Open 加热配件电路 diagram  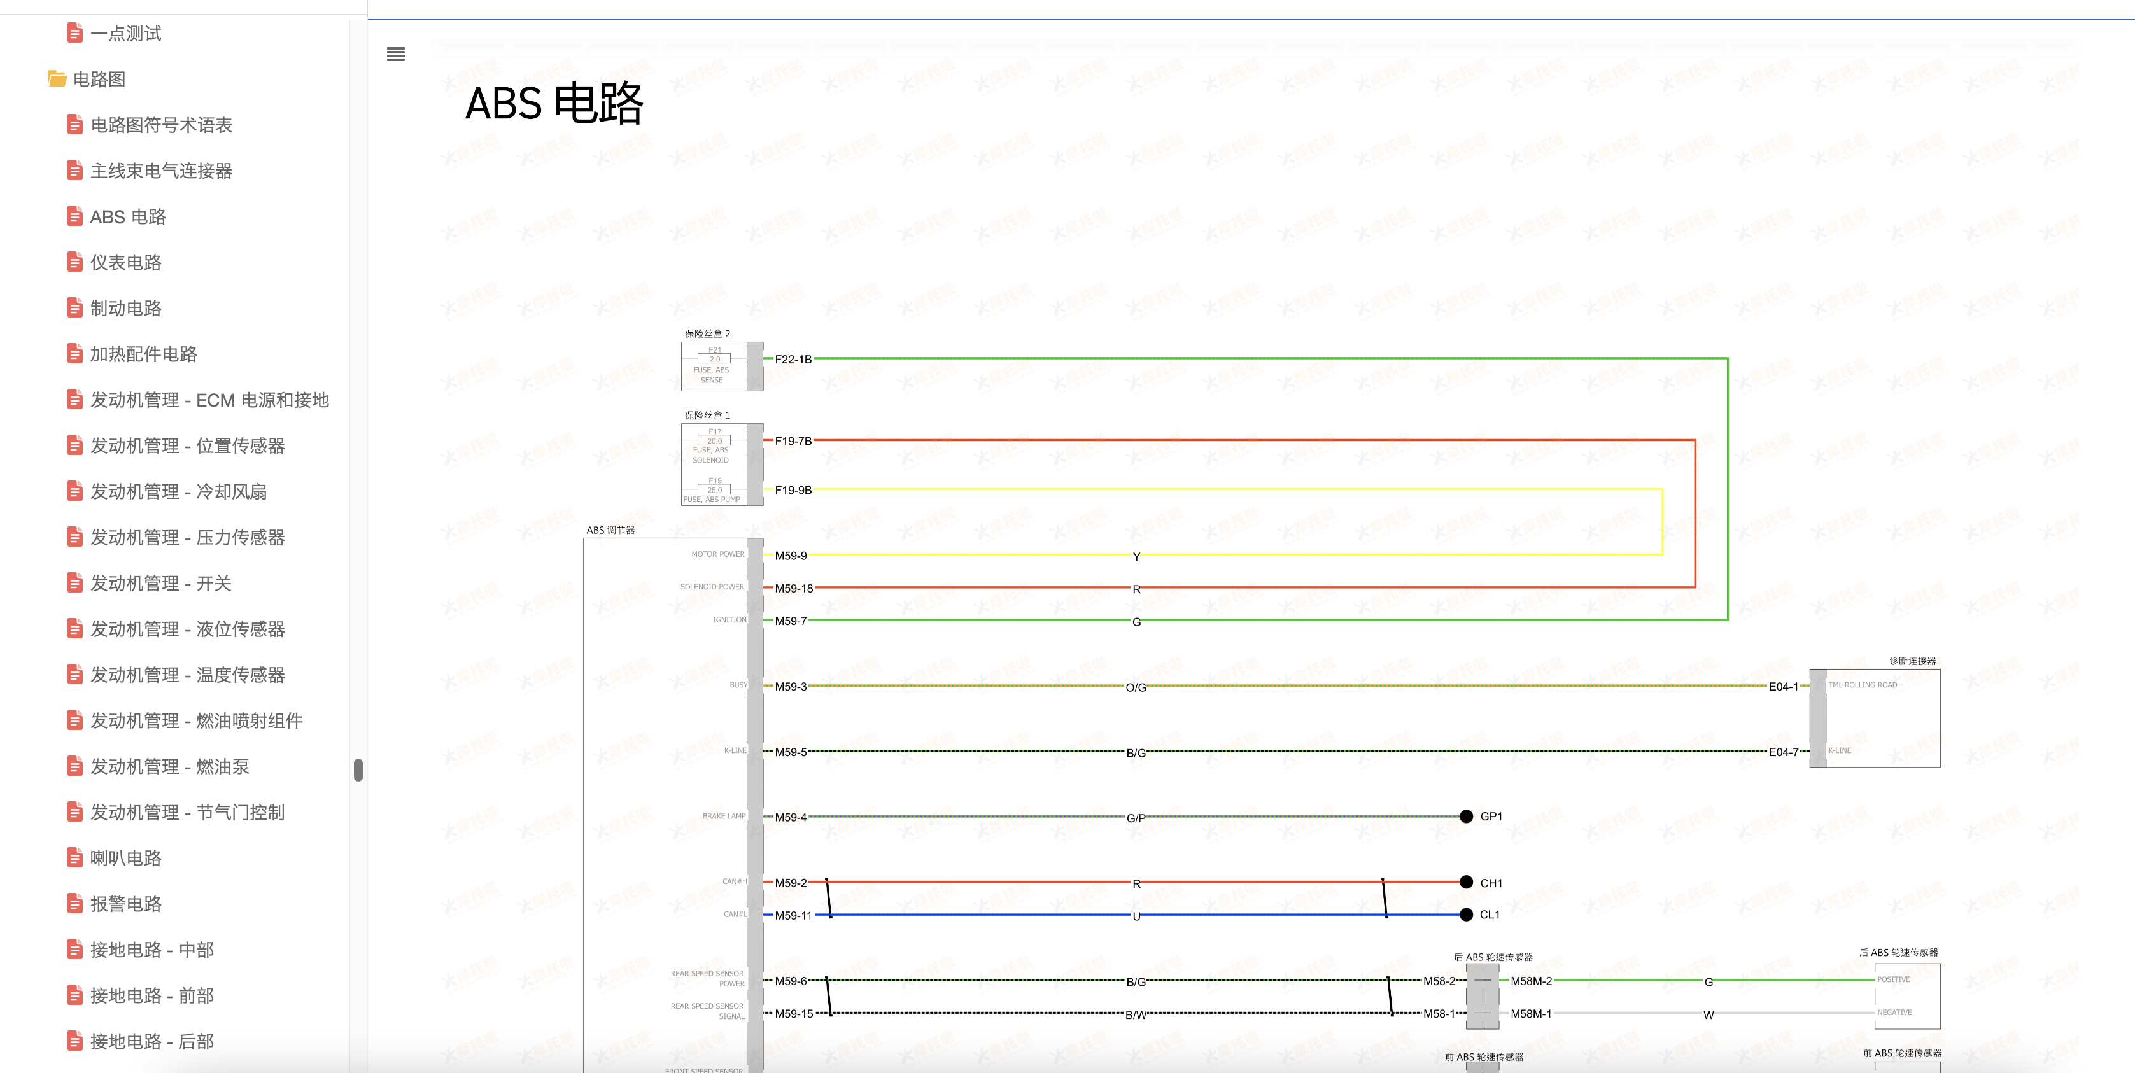point(143,354)
